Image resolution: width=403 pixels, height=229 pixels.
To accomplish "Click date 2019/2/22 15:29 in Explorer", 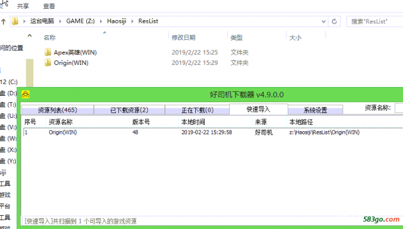I will pyautogui.click(x=195, y=63).
